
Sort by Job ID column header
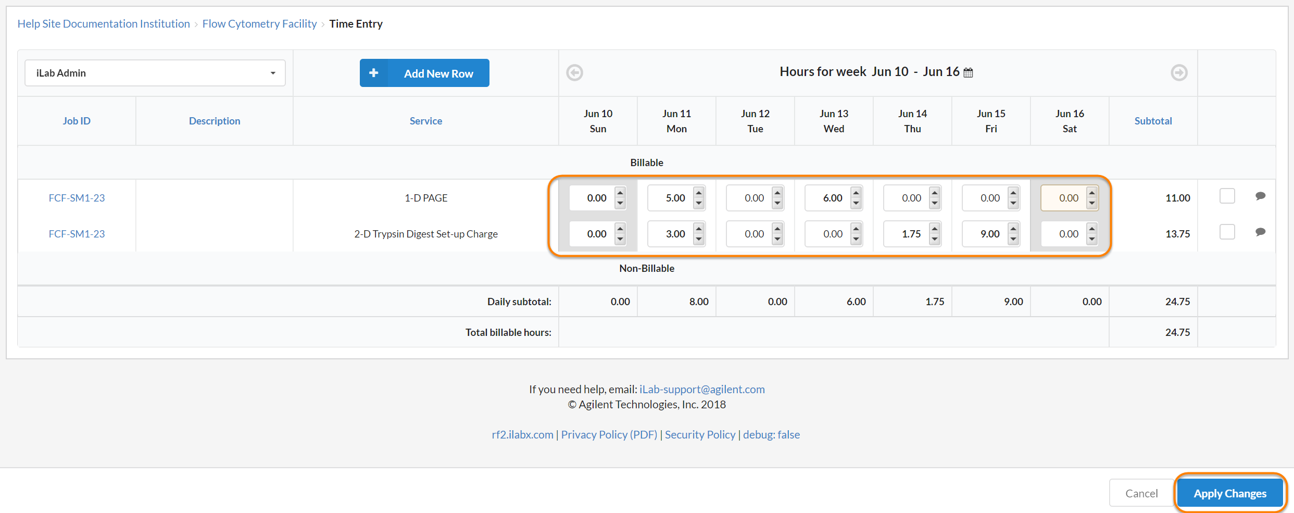[x=77, y=121]
